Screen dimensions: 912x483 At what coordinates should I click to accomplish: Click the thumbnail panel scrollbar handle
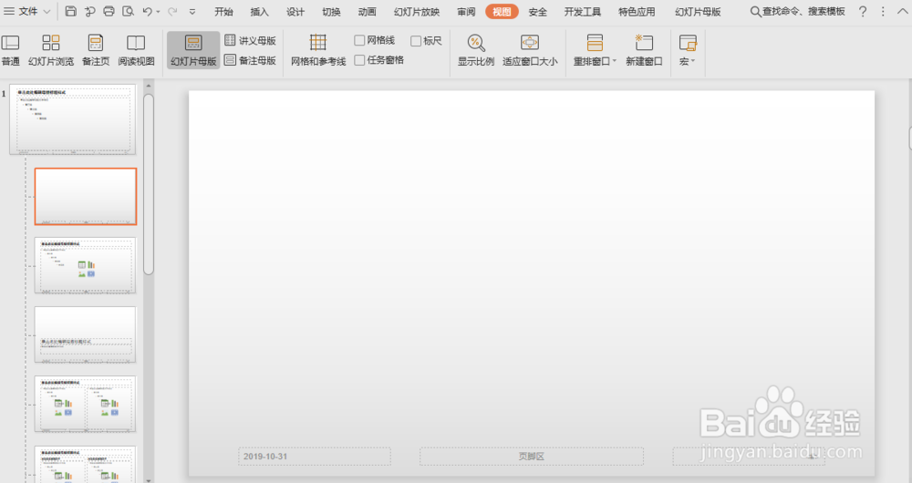[149, 184]
